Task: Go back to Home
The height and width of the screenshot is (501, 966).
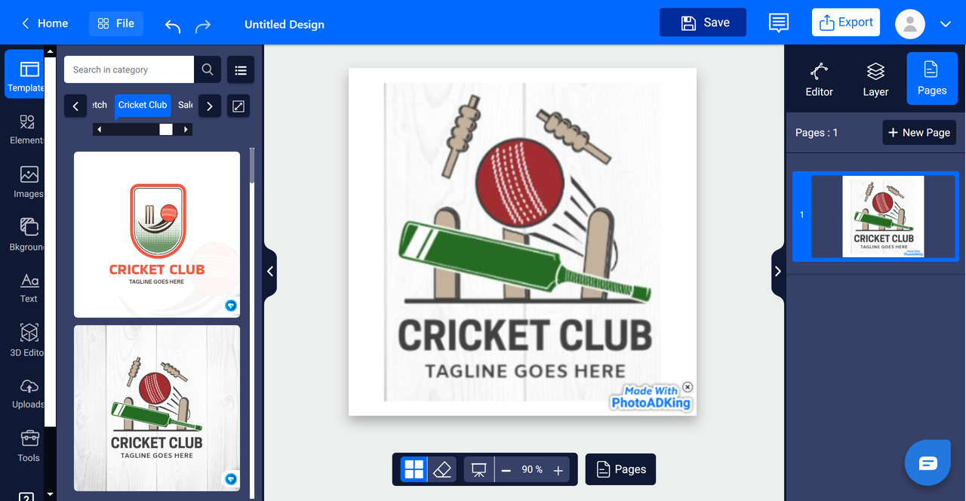Action: tap(45, 23)
